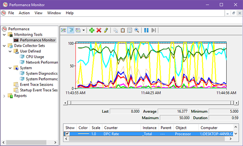Click Object column header

pos(186,128)
